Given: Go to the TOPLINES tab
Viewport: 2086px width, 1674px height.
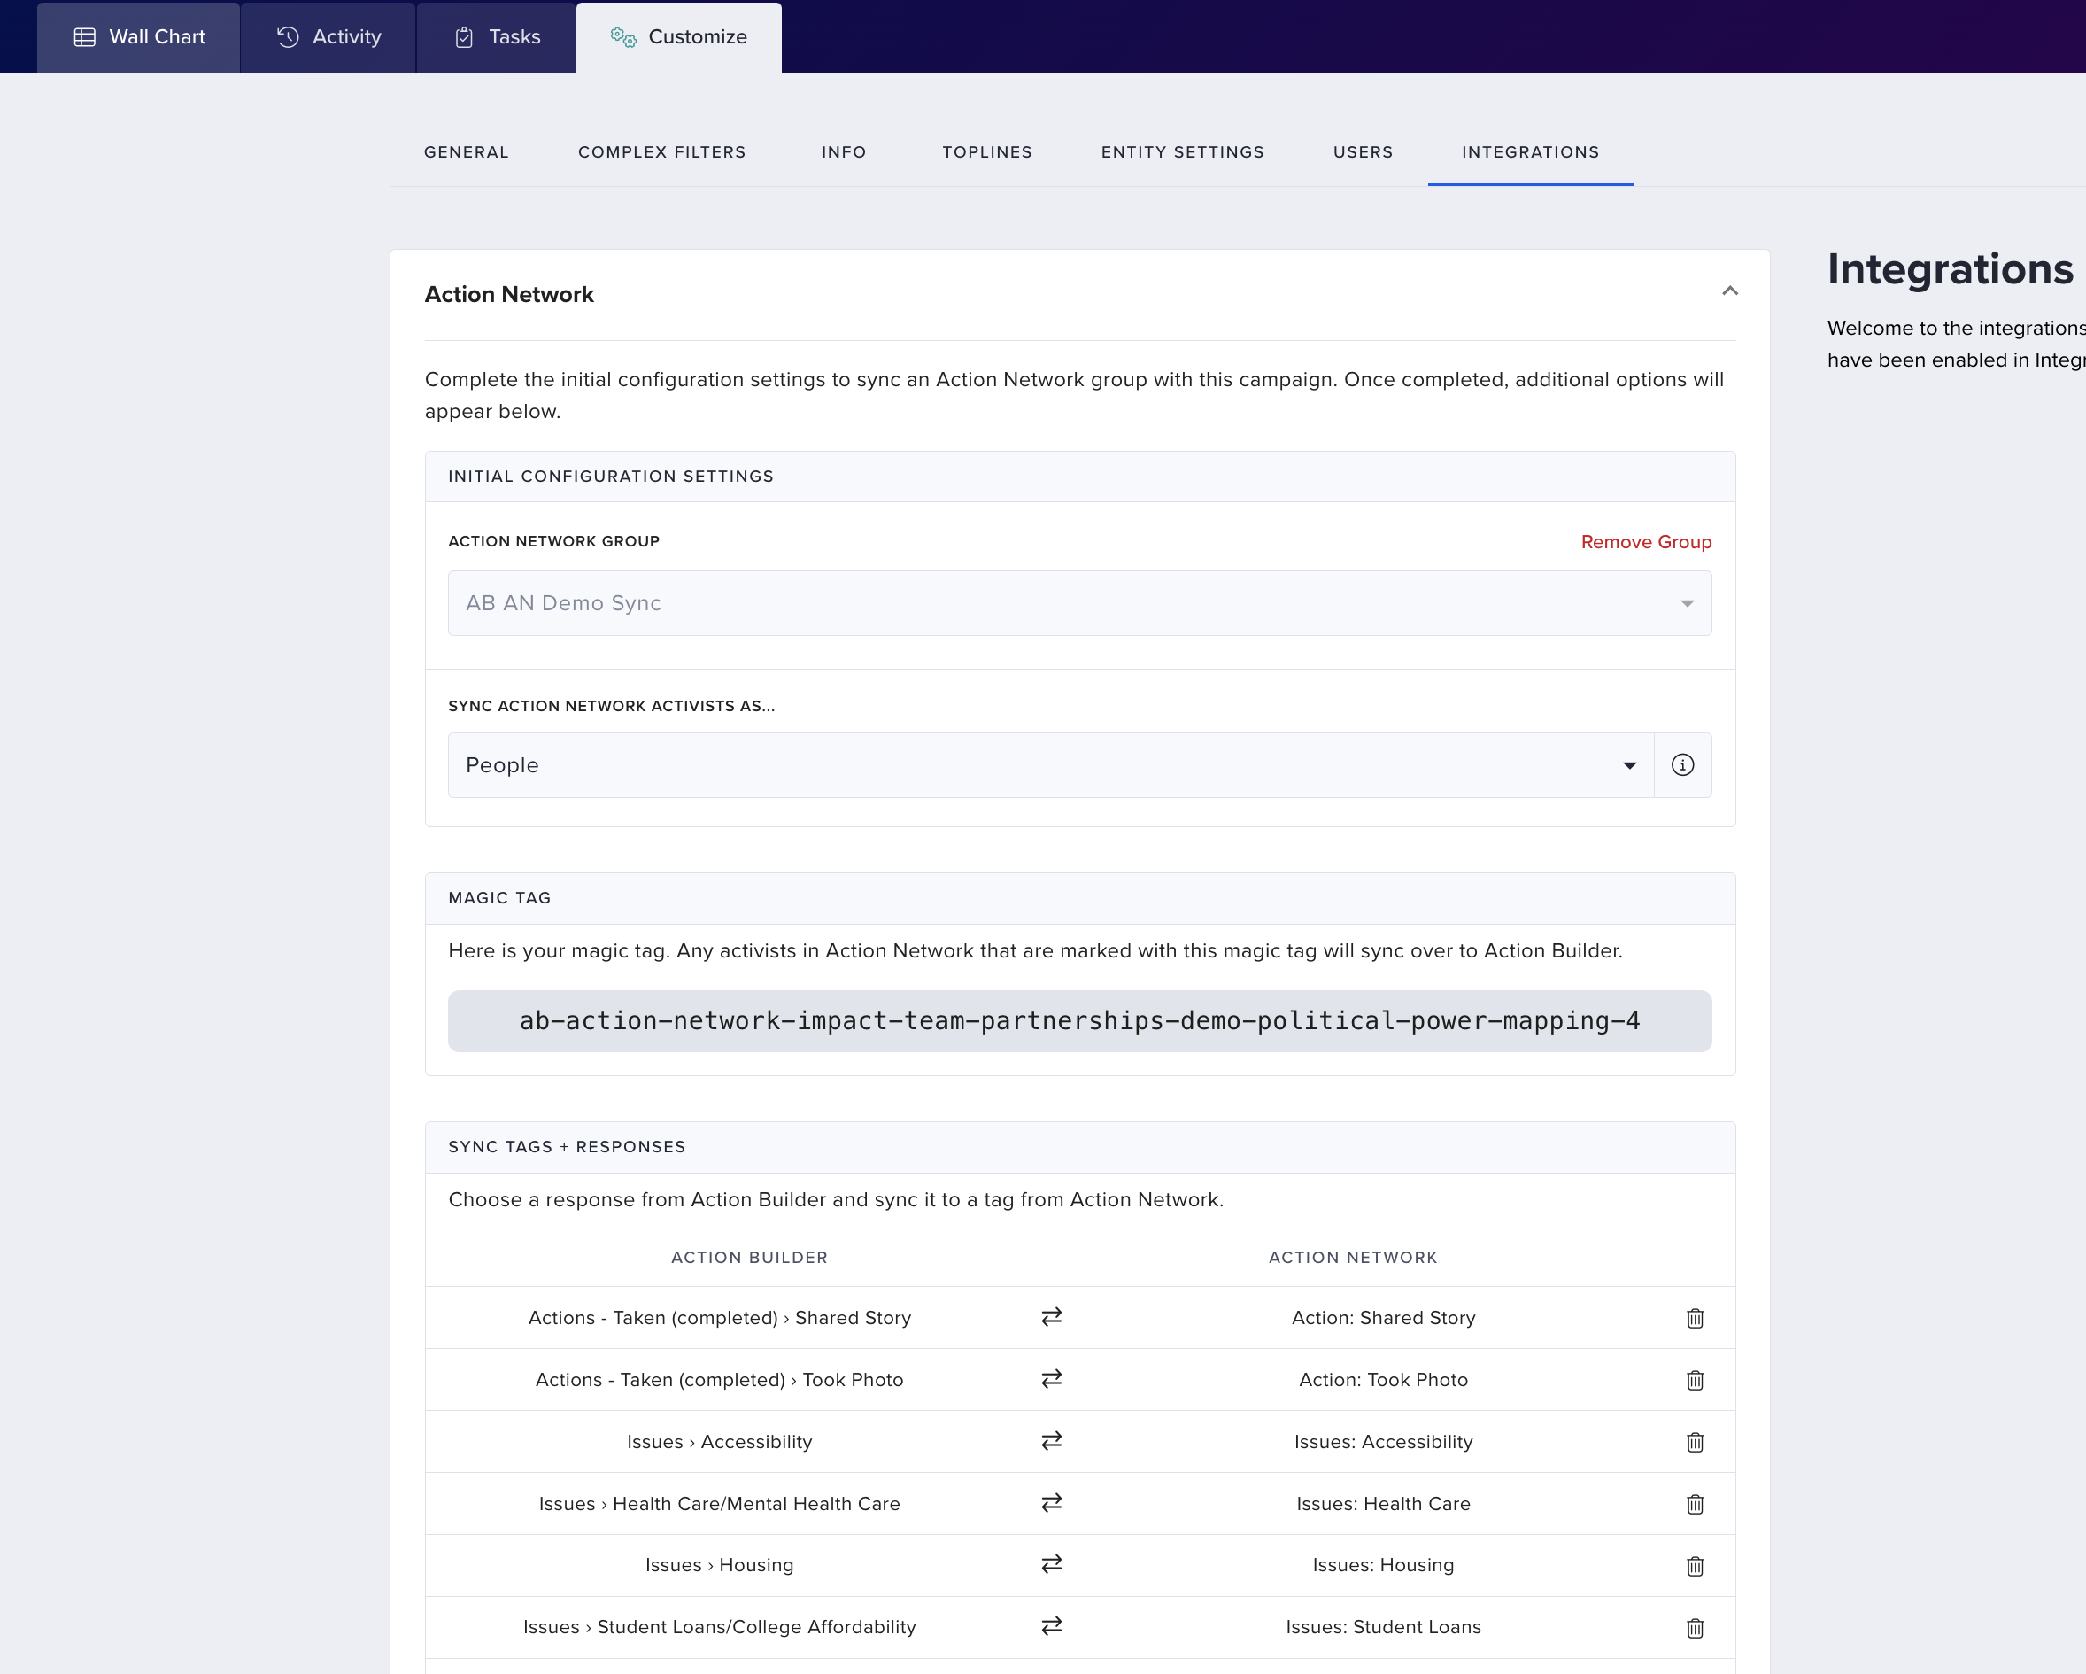Looking at the screenshot, I should [987, 152].
